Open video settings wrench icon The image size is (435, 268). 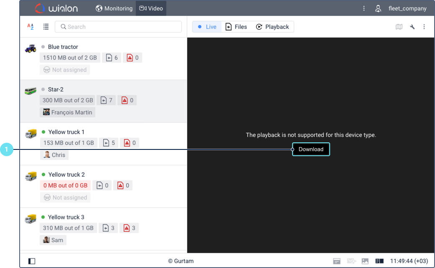click(412, 27)
